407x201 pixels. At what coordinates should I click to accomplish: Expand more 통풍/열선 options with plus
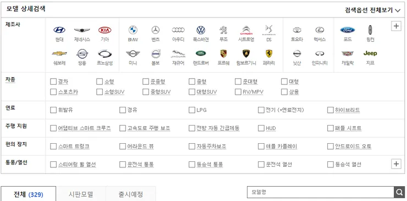396,164
